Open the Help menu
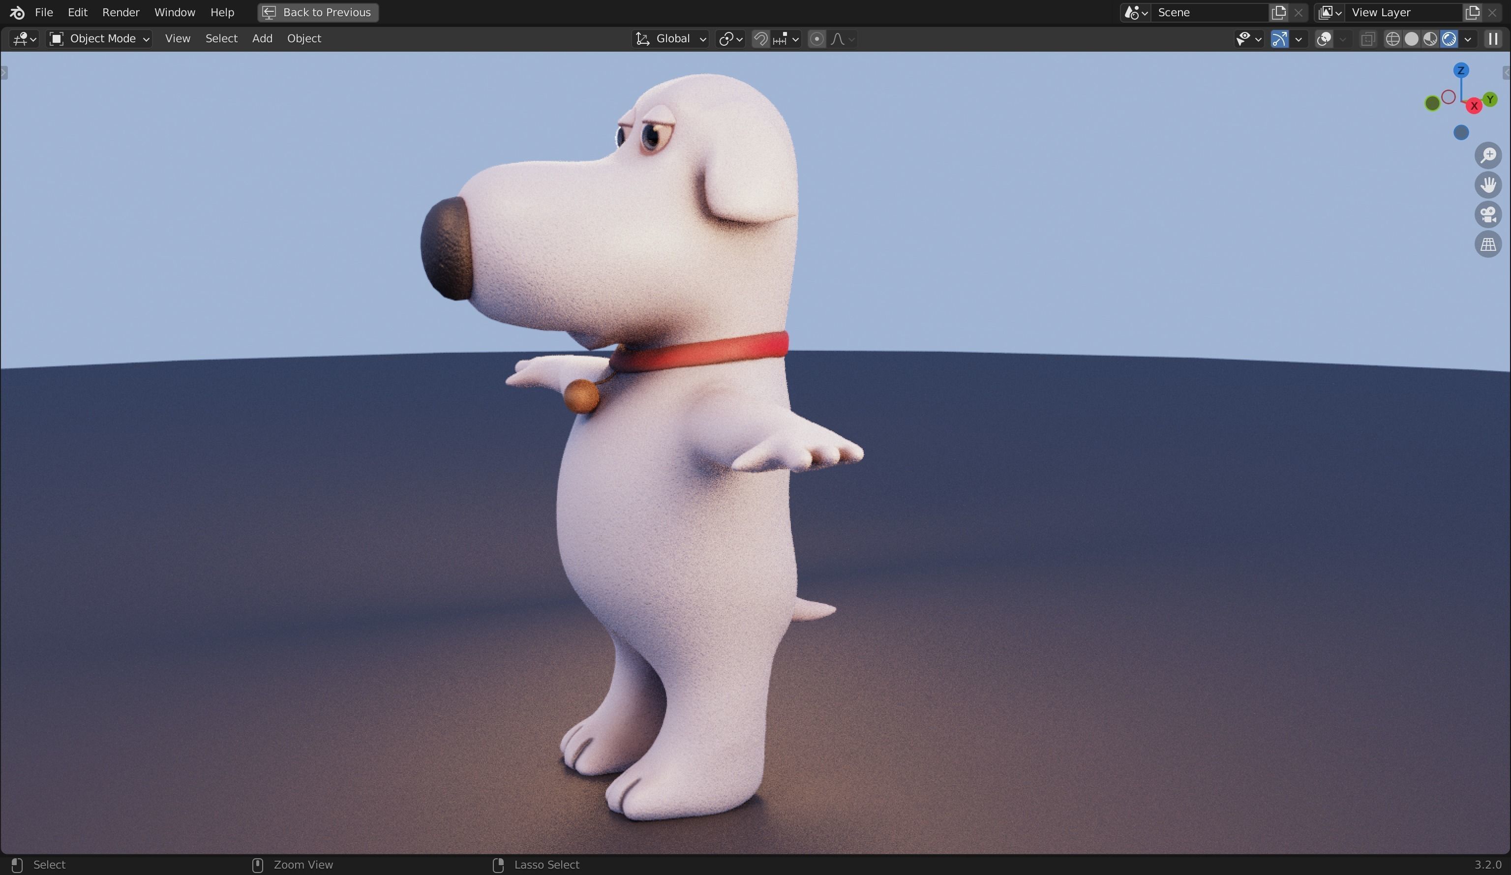This screenshot has width=1511, height=875. pos(222,12)
